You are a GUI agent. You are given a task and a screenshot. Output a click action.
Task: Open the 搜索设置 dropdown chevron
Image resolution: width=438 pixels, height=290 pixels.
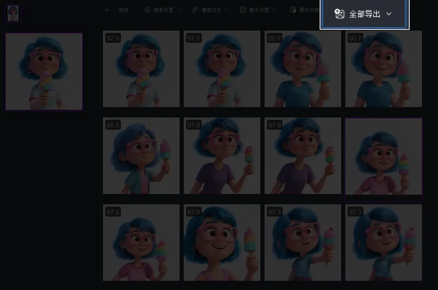click(x=178, y=10)
